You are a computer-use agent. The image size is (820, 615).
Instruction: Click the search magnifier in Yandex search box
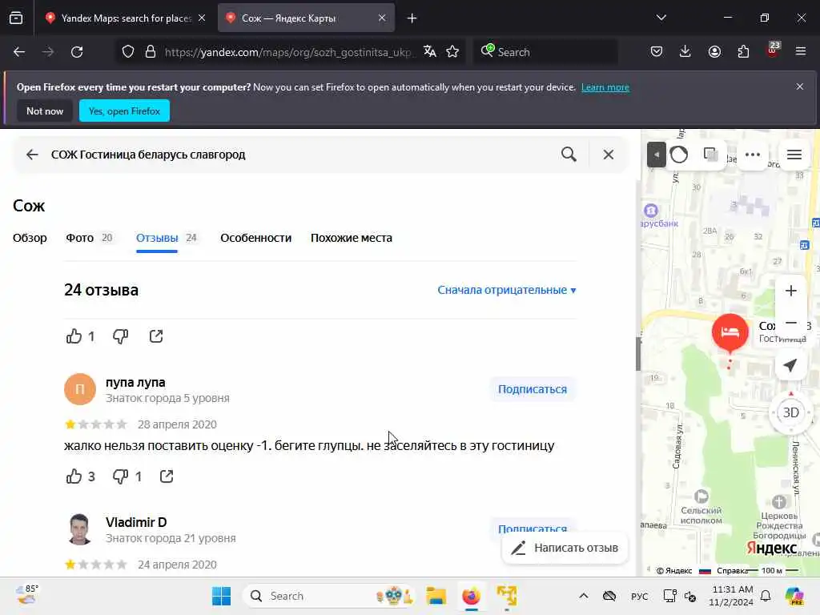(569, 155)
